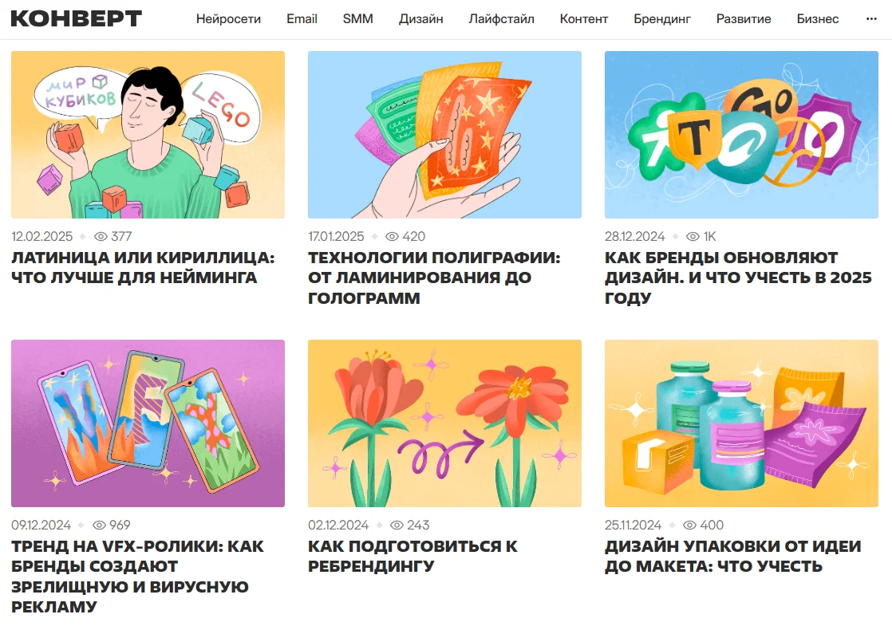Open article Латиница или кириллица headline

pyautogui.click(x=143, y=267)
